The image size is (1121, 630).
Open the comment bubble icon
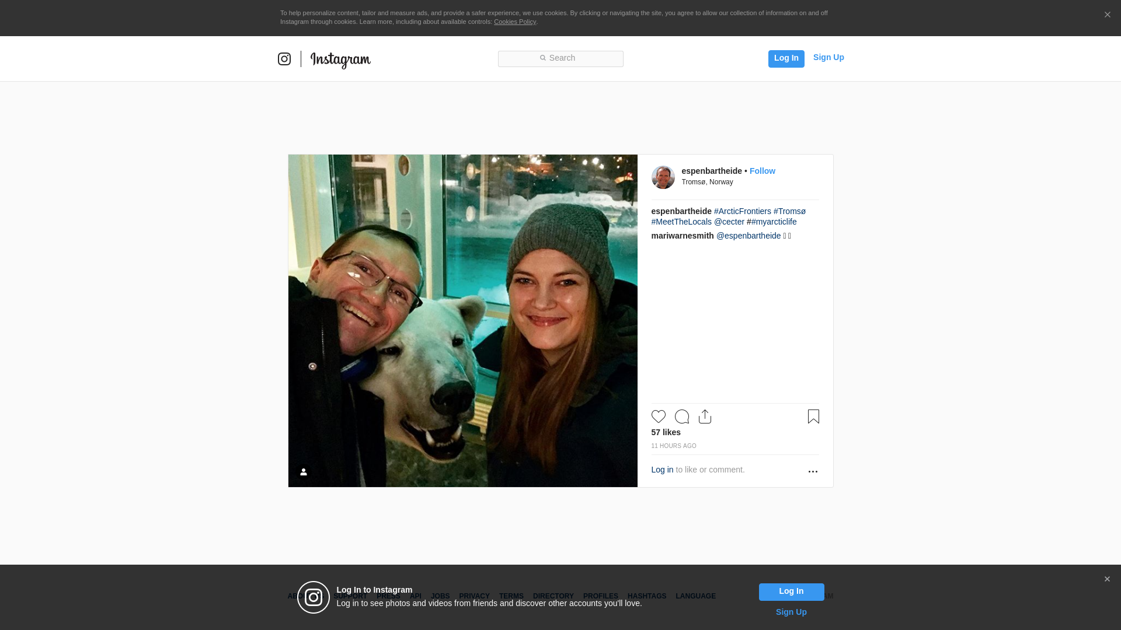(681, 416)
